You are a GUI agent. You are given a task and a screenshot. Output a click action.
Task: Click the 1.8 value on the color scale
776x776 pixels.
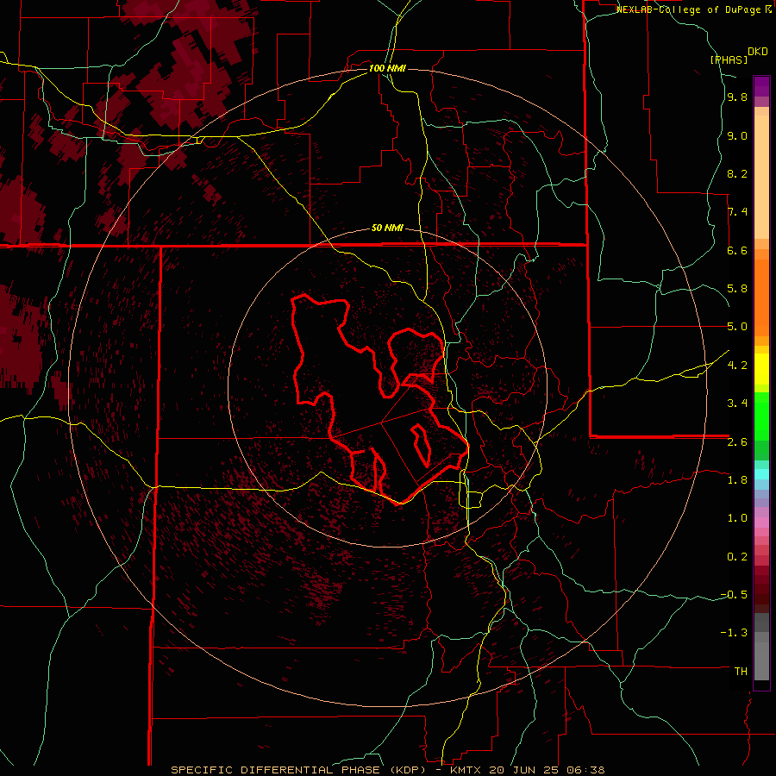tap(737, 480)
